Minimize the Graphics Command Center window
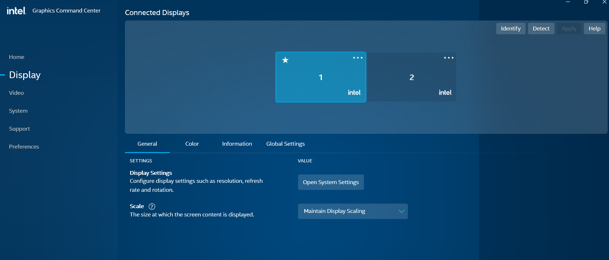 tap(568, 2)
